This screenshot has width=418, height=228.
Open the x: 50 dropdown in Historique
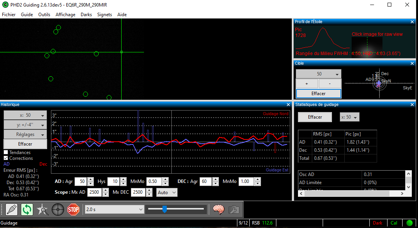pyautogui.click(x=25, y=115)
